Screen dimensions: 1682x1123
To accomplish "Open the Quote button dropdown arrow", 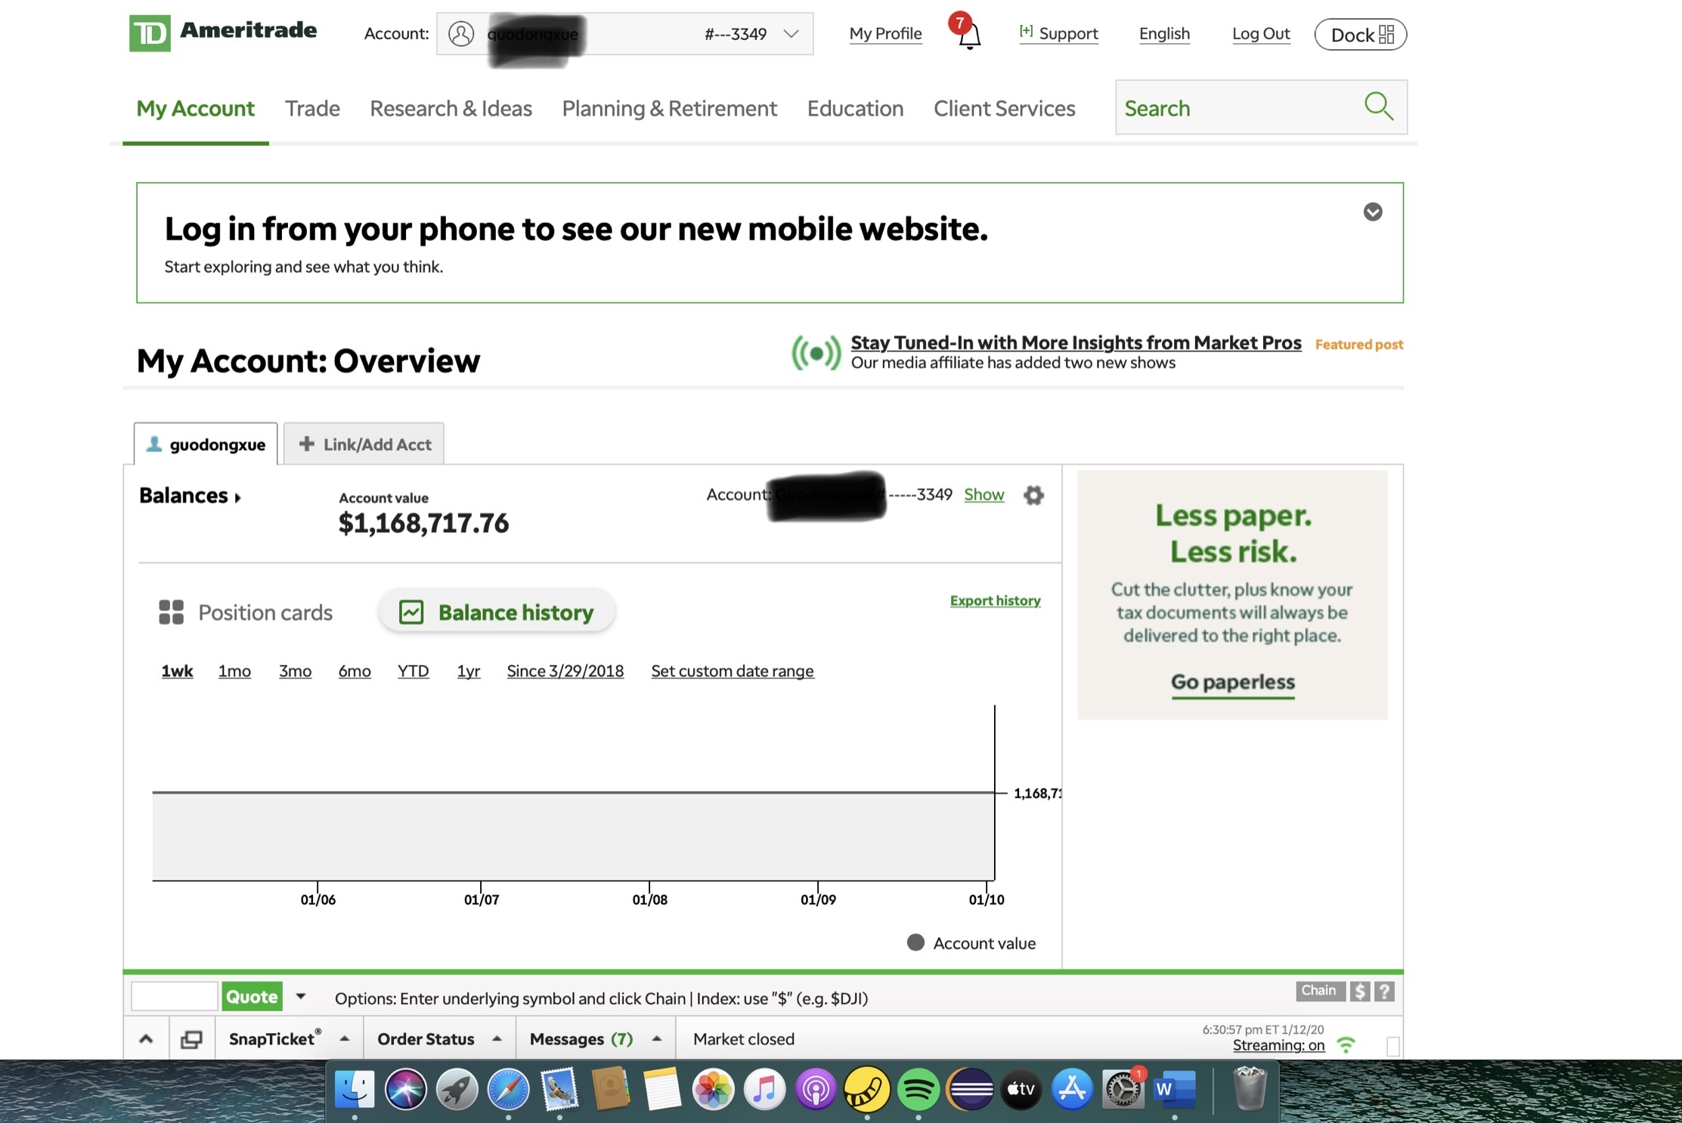I will pyautogui.click(x=300, y=996).
